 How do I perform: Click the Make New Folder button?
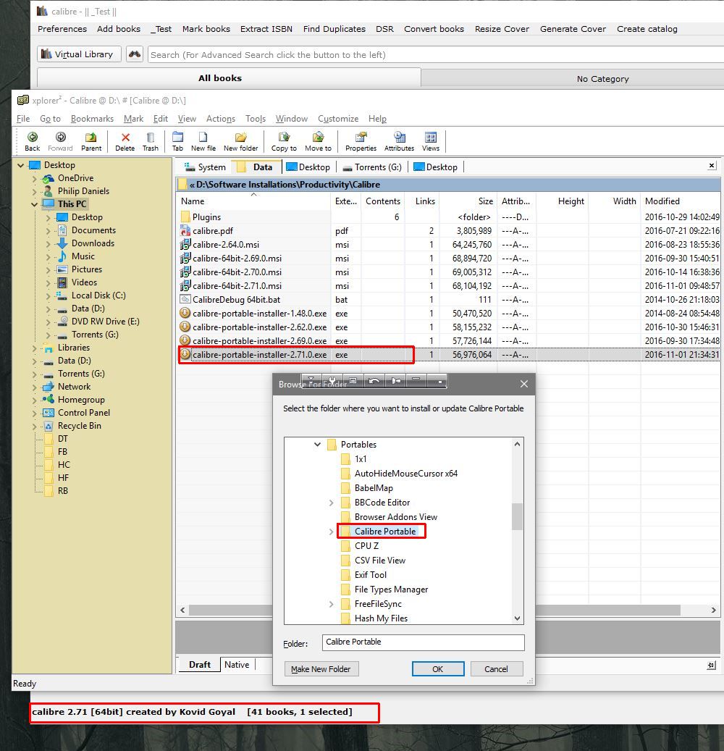click(x=321, y=669)
